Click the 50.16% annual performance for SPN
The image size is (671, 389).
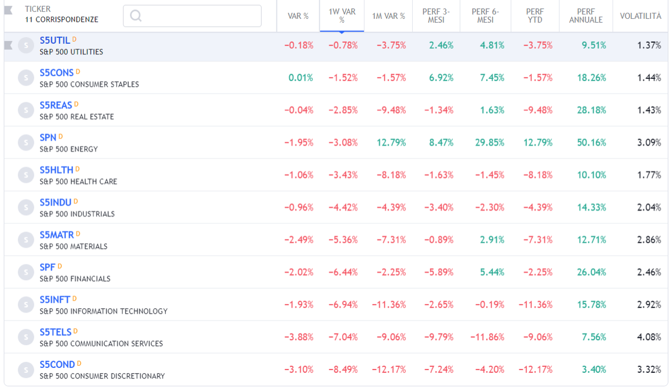click(x=591, y=143)
